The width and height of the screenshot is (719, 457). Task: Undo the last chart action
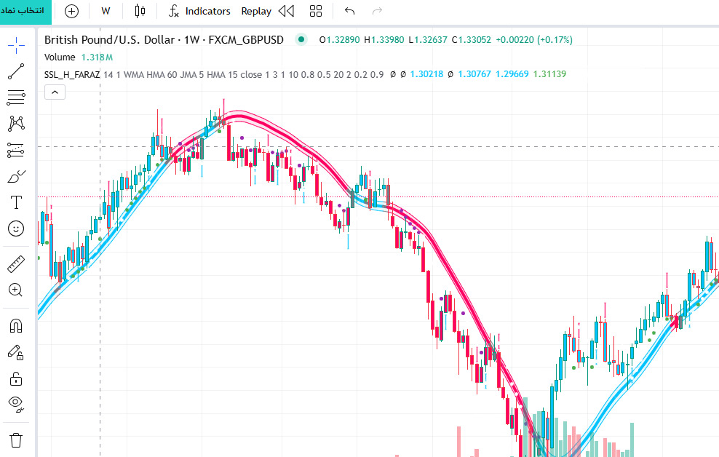click(349, 11)
